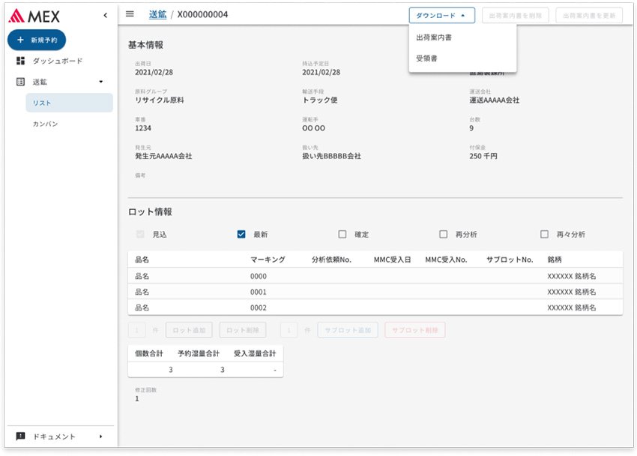Choose 受領書 from the download menu
This screenshot has height=456, width=637.
point(462,58)
